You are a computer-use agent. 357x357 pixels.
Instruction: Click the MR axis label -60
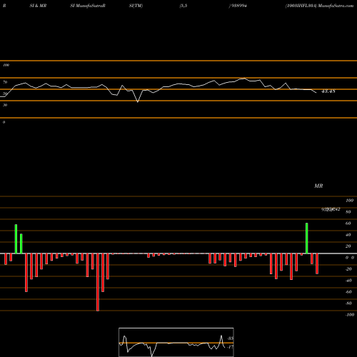348,292
